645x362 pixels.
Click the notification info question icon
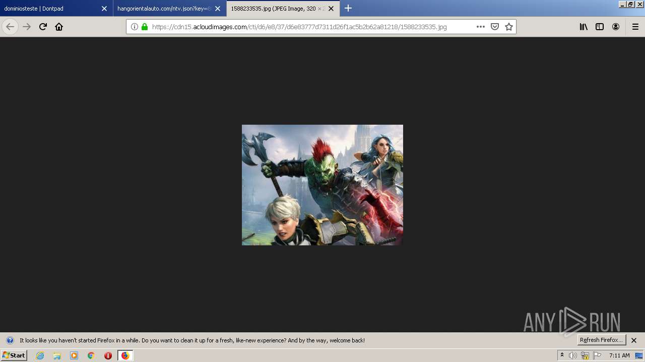[10, 340]
